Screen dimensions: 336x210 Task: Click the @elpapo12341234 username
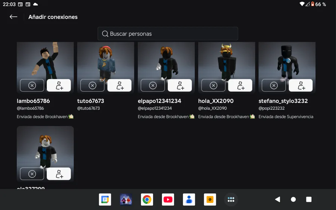pos(155,108)
